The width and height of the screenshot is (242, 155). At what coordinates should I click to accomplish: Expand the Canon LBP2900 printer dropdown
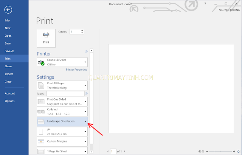pyautogui.click(x=62, y=62)
